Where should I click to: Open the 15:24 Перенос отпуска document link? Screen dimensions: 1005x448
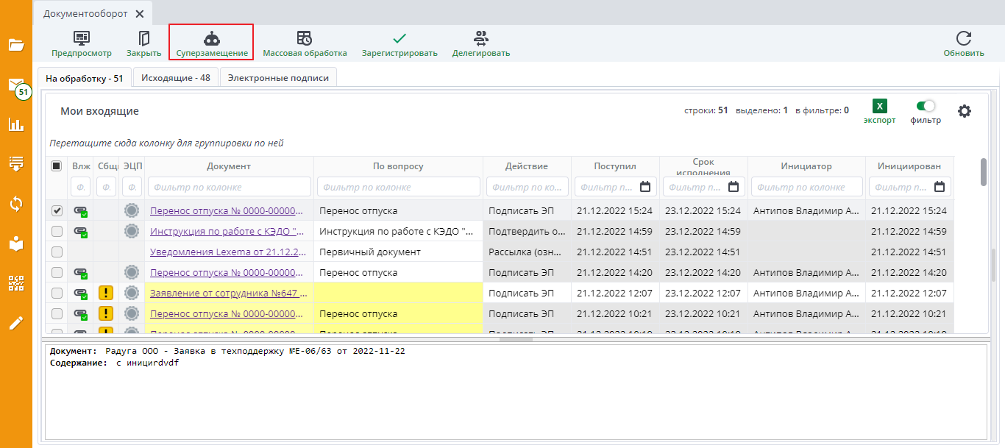coord(227,210)
